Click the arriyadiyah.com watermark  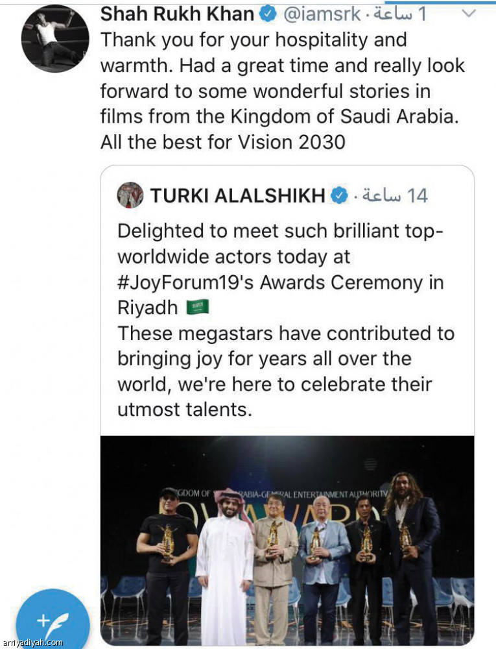[32, 643]
